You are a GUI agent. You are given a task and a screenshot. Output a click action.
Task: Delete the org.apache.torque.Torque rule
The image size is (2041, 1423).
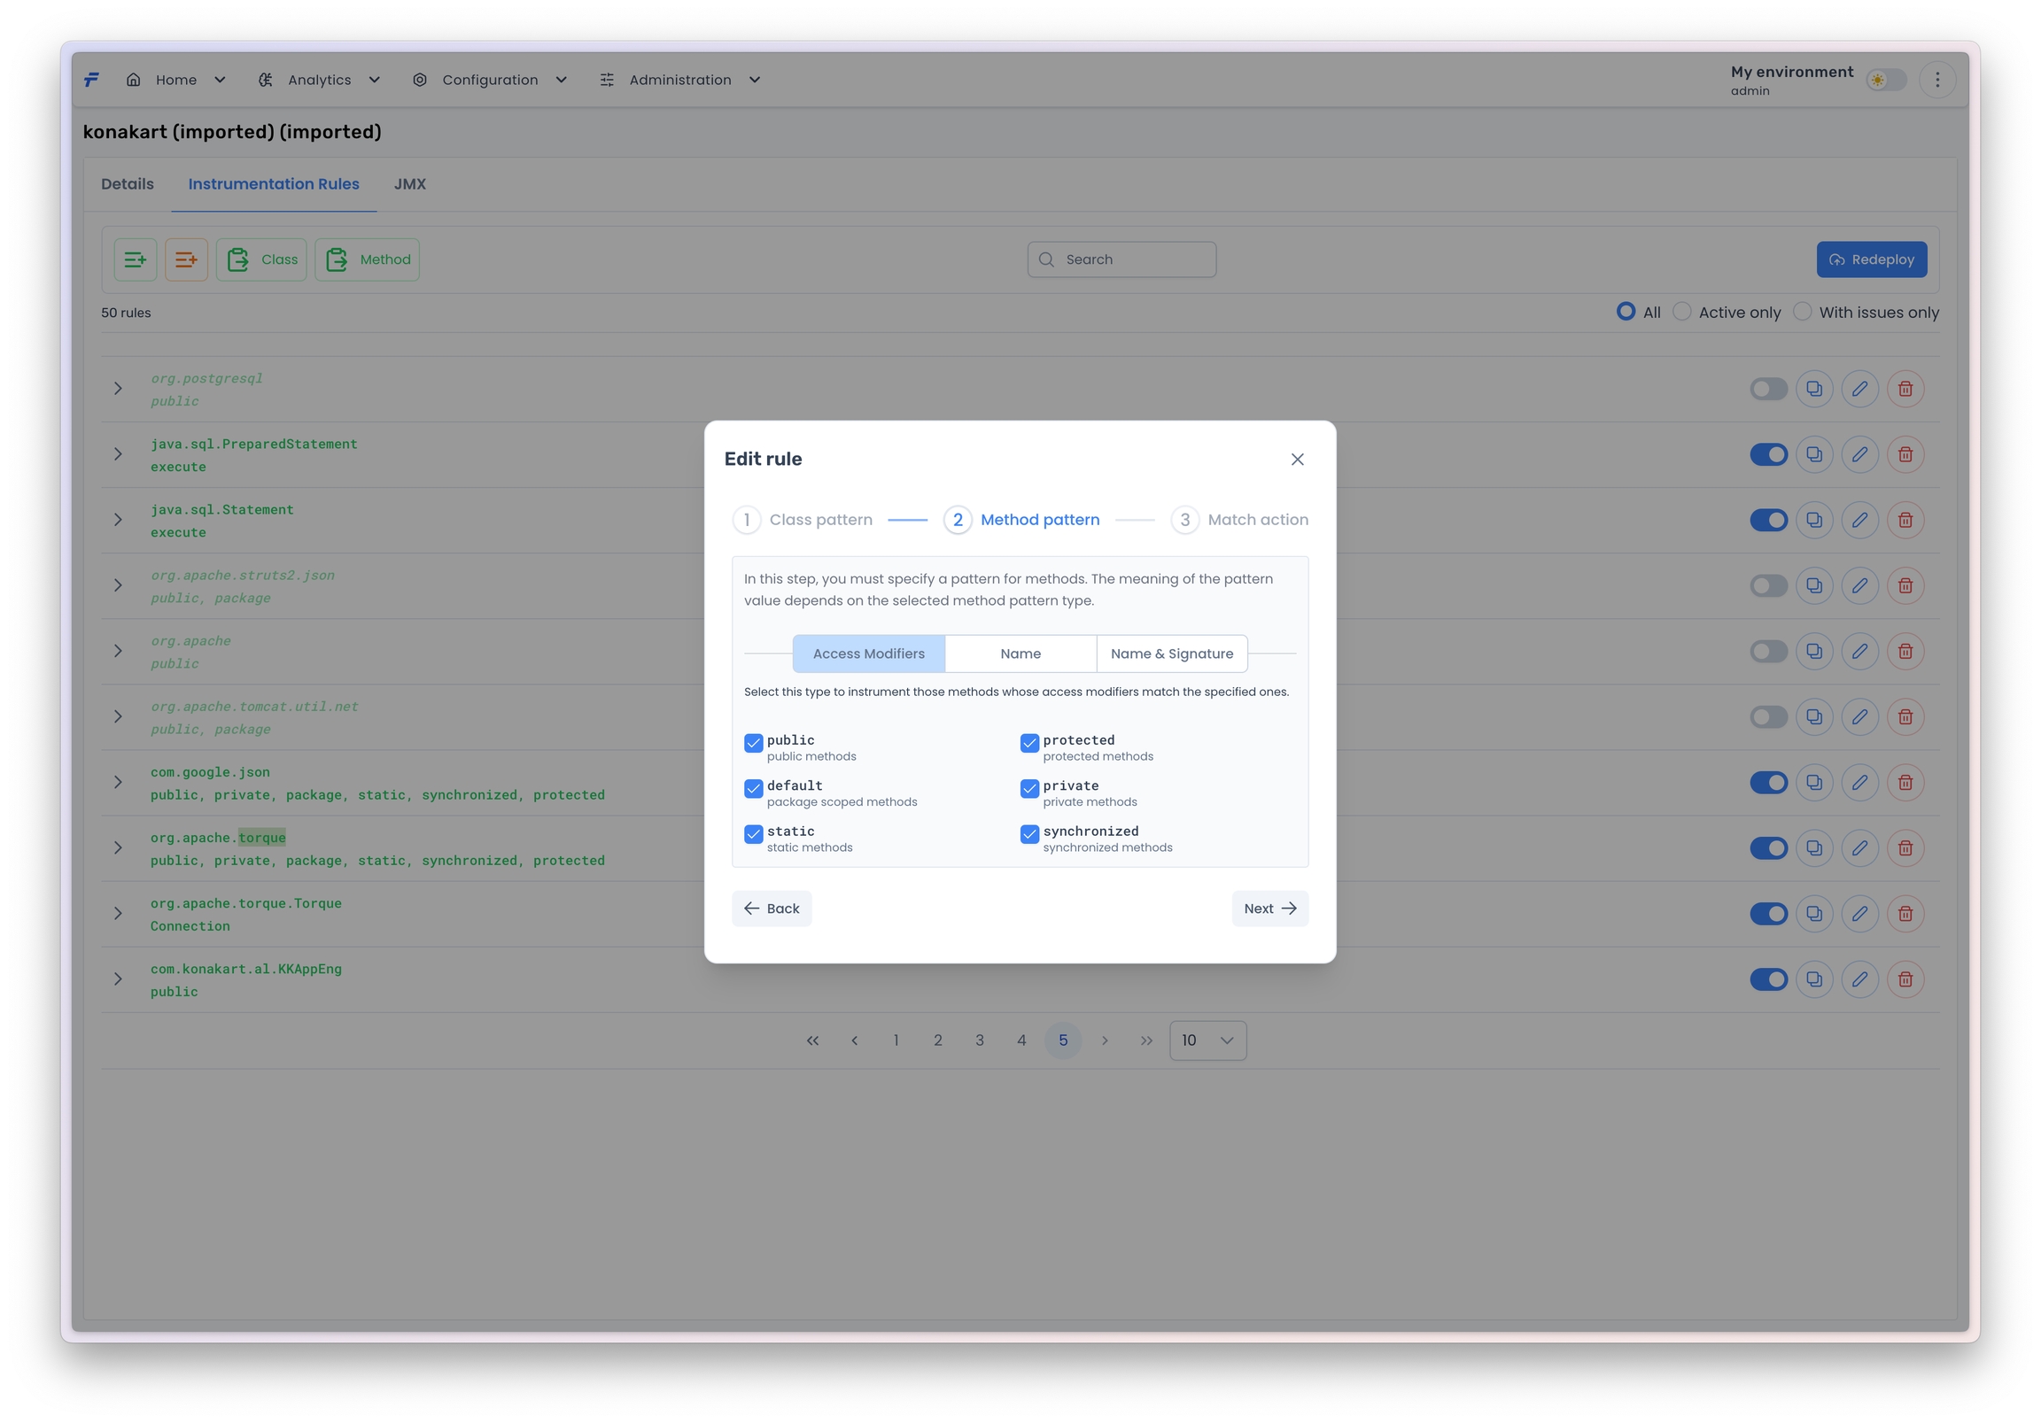pyautogui.click(x=1905, y=914)
